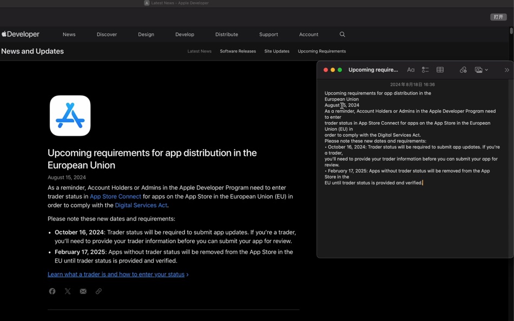Open the News menu item
Viewport: 514px width, 321px height.
pyautogui.click(x=69, y=35)
